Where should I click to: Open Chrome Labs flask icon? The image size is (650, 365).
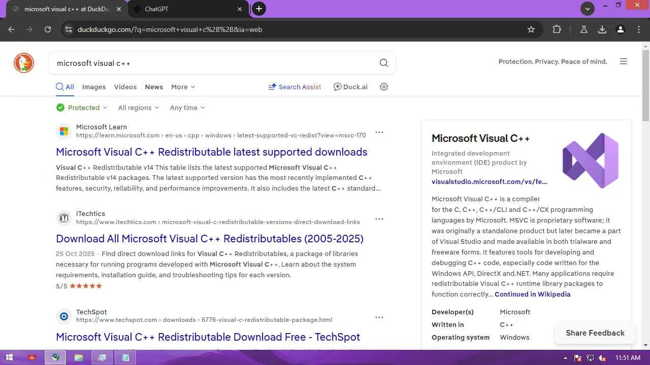(x=584, y=29)
